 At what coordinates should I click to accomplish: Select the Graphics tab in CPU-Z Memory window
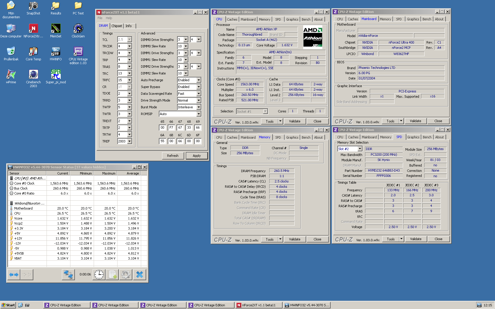(292, 137)
